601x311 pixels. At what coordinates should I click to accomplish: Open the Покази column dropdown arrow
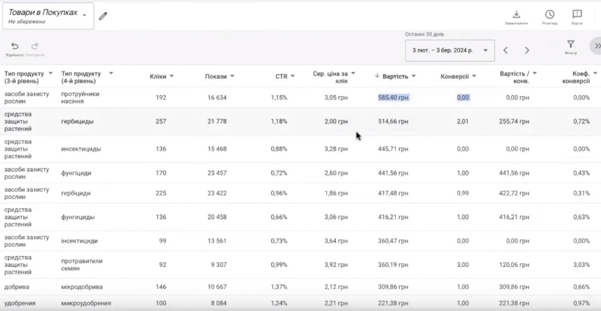232,76
